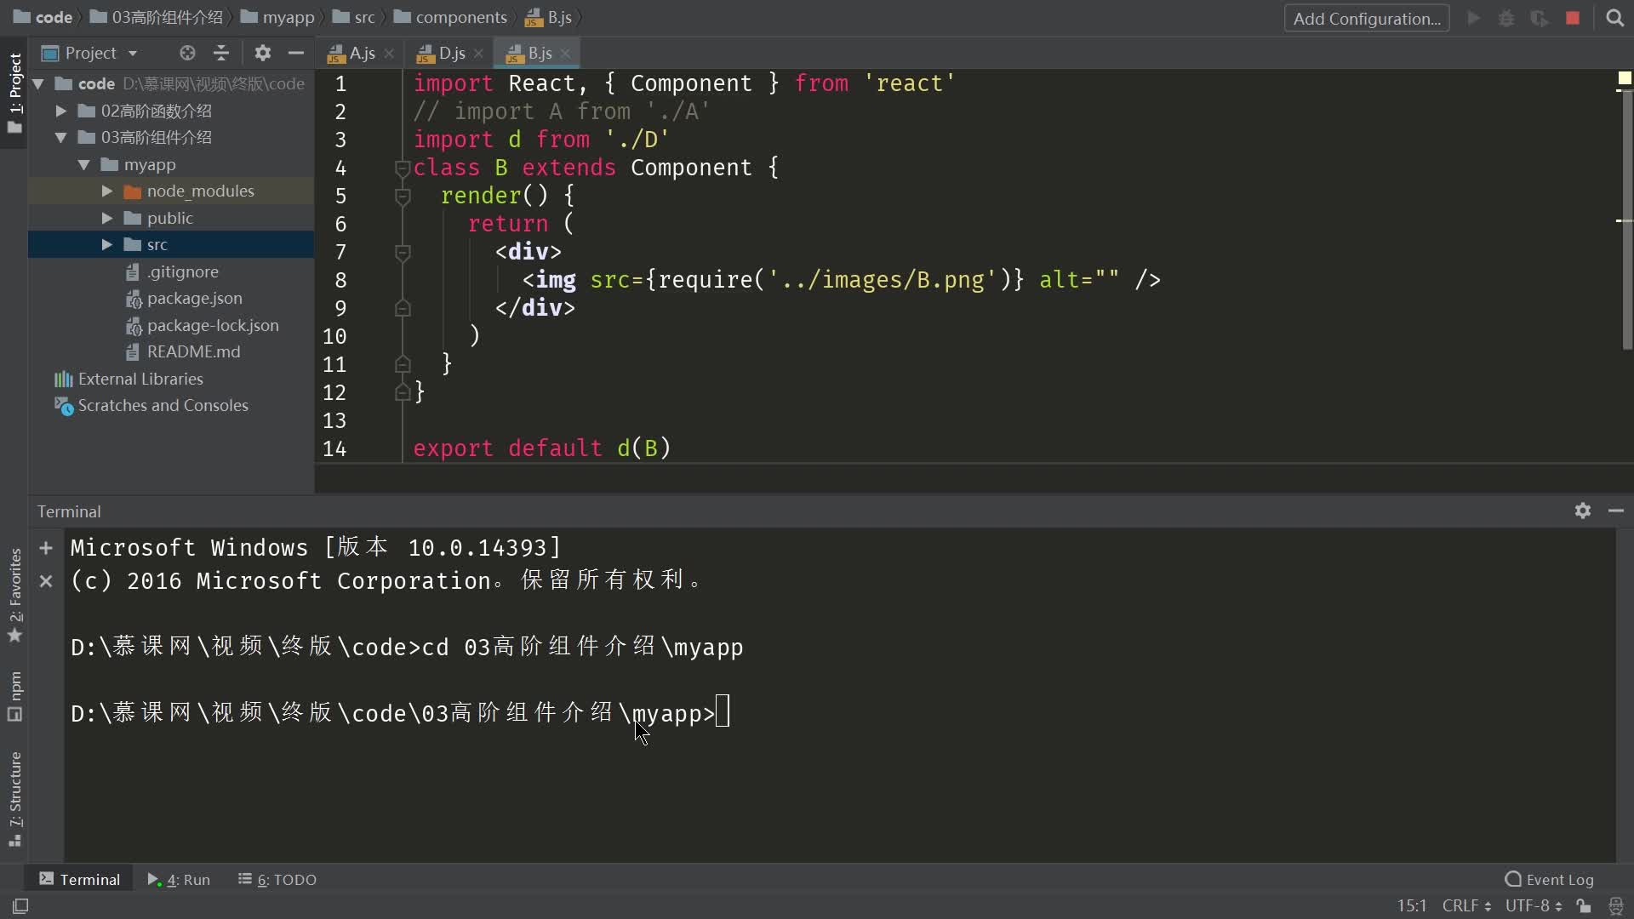1634x919 pixels.
Task: Click the red Stop button
Action: [1573, 18]
